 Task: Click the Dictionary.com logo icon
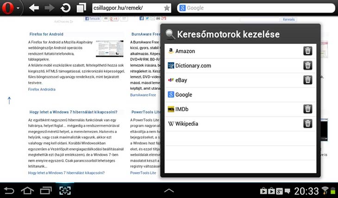pyautogui.click(x=171, y=66)
